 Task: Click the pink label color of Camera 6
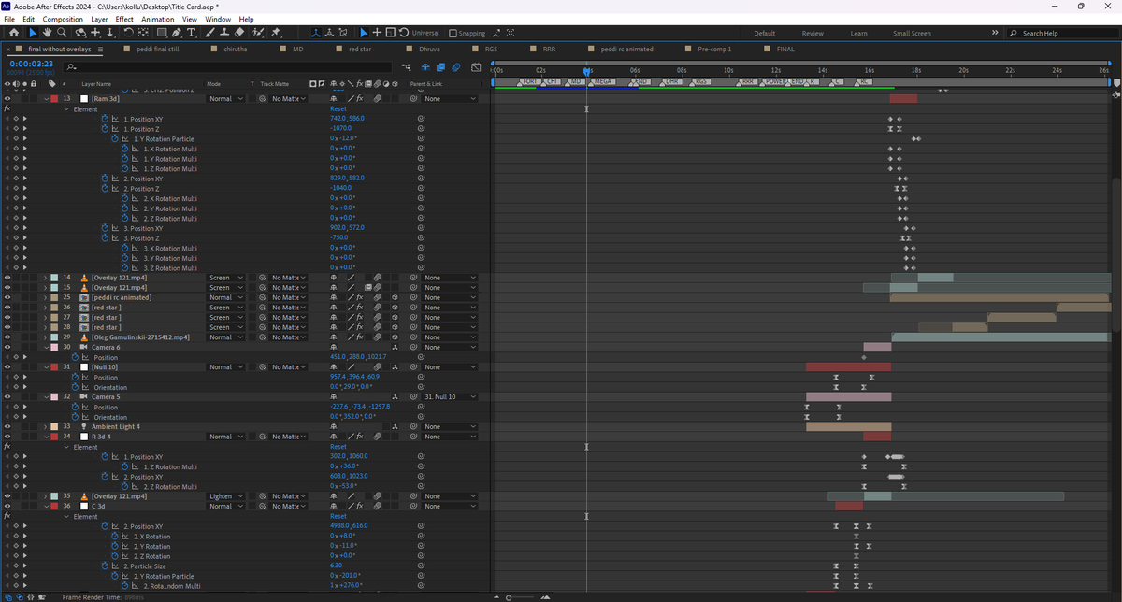tap(54, 347)
